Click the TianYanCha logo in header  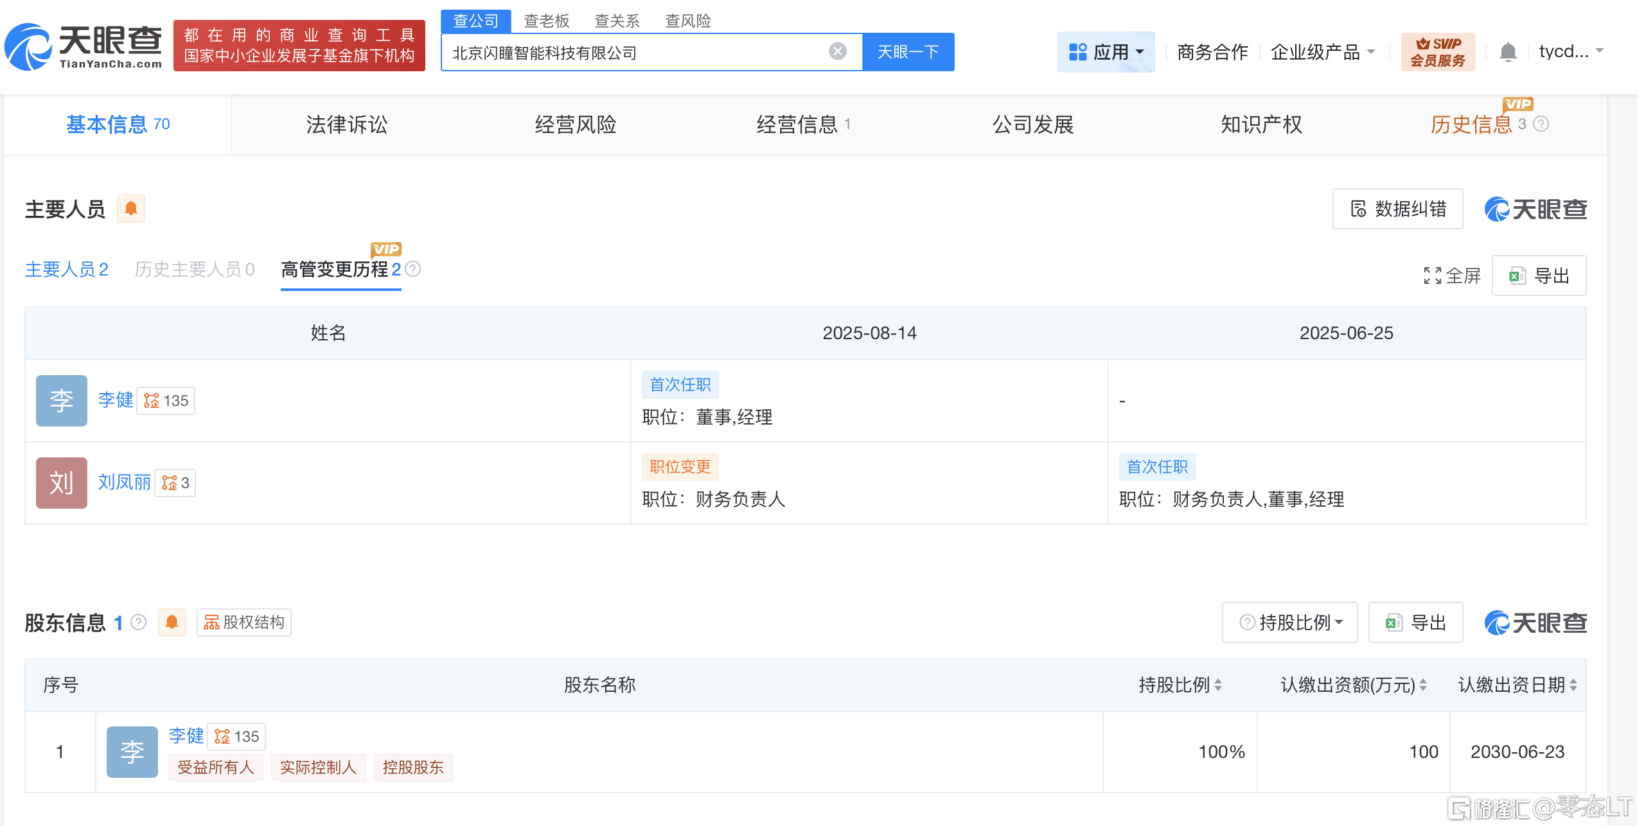(84, 46)
